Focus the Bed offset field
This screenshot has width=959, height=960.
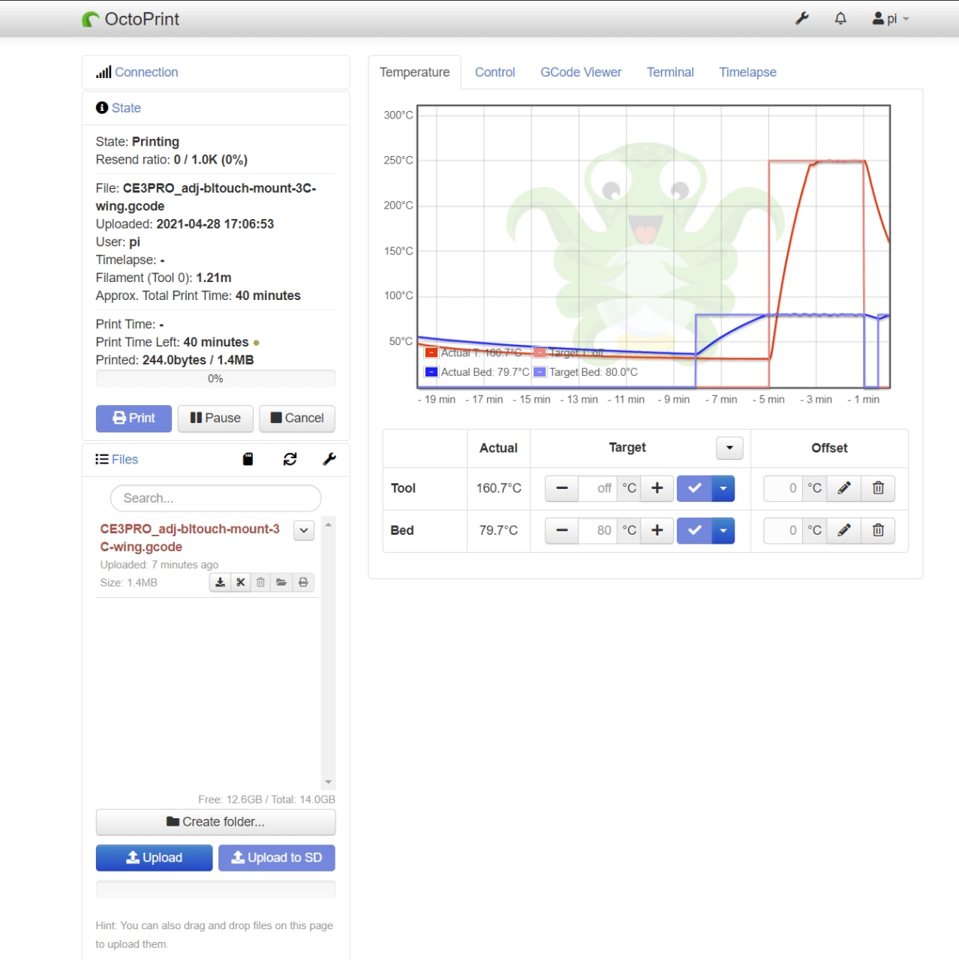point(783,530)
